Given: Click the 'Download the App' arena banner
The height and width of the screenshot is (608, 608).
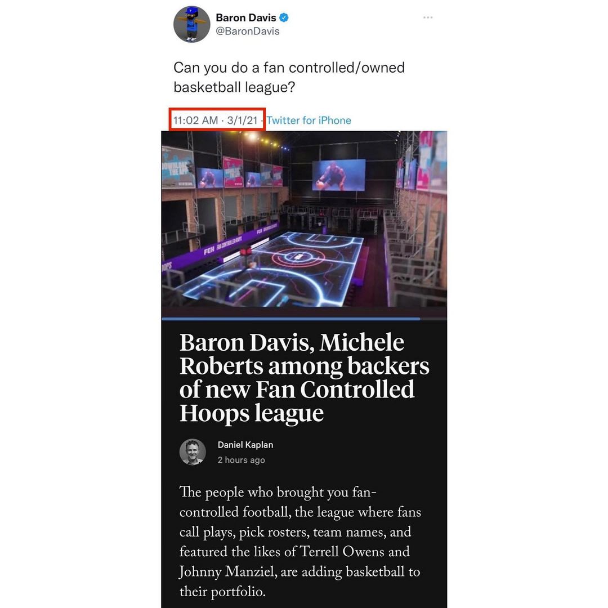Looking at the screenshot, I should tap(177, 168).
